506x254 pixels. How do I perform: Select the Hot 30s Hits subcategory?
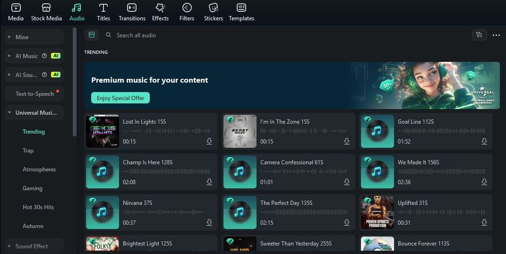pos(38,207)
